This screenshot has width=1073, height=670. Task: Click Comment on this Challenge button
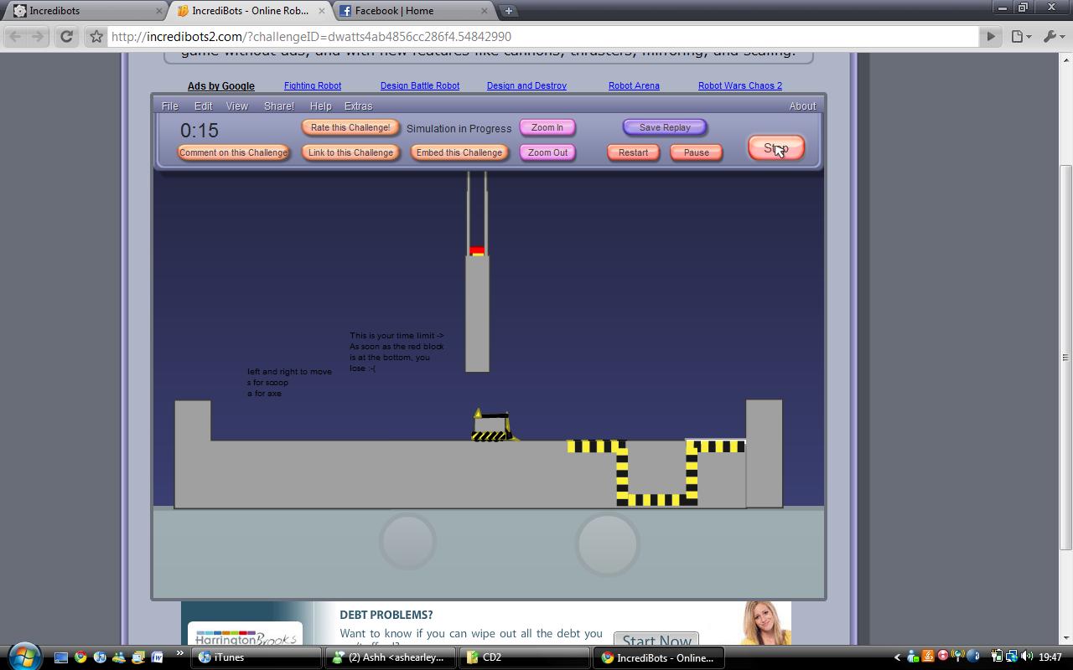coord(233,152)
